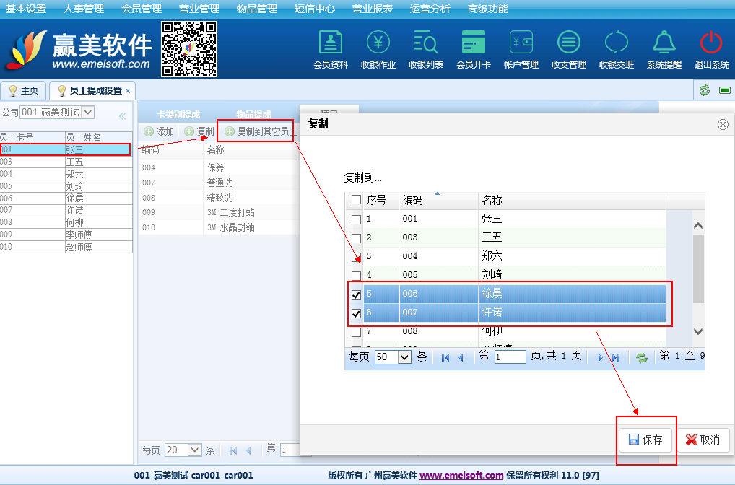Click the 收银作业 cashier icon
Screen dimensions: 735x485
378,43
